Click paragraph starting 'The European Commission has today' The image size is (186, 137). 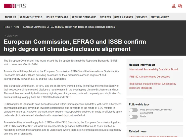click(61, 63)
